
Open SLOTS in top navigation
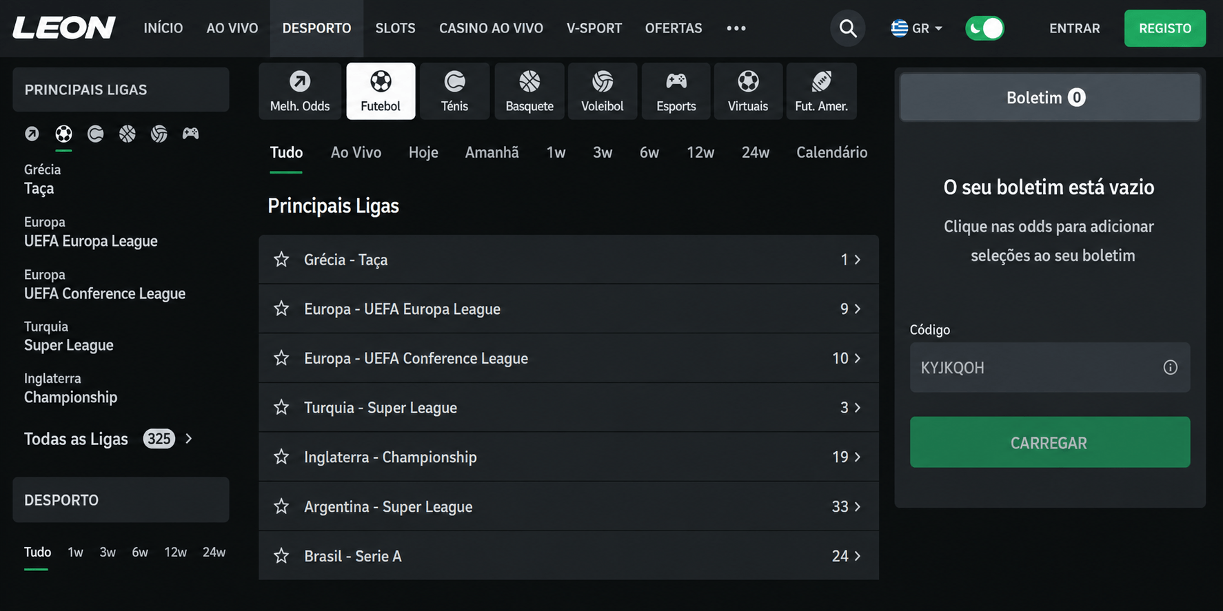tap(395, 28)
